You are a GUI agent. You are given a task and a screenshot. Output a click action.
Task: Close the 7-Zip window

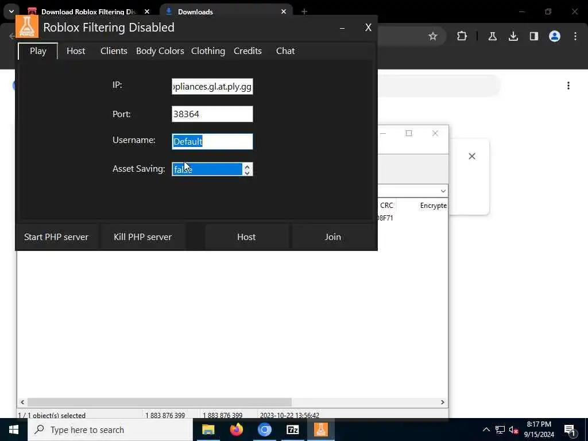pos(435,133)
